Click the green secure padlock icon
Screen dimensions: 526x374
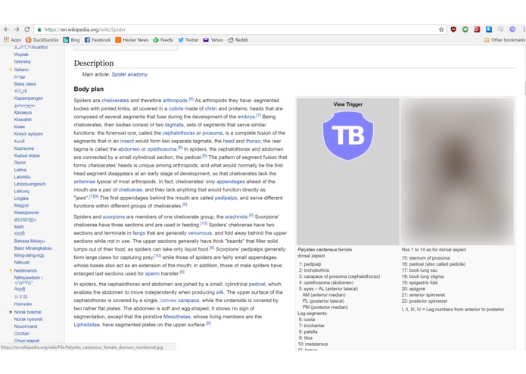(x=39, y=30)
